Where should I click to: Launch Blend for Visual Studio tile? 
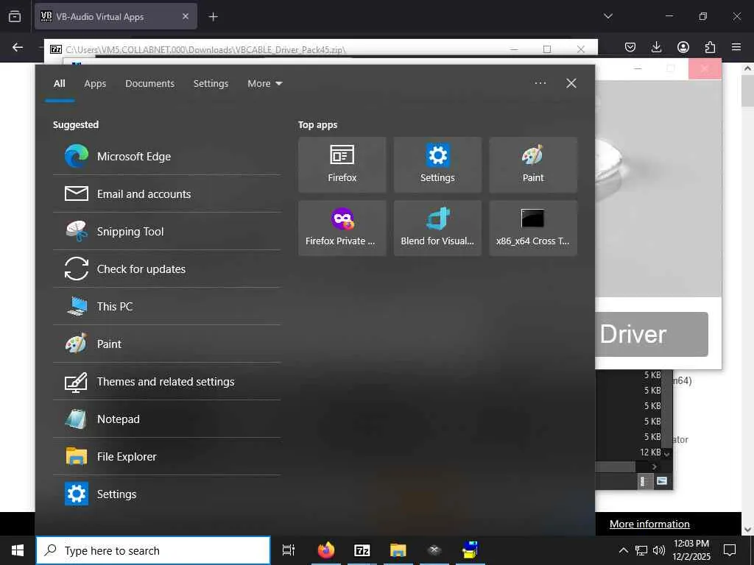click(437, 228)
